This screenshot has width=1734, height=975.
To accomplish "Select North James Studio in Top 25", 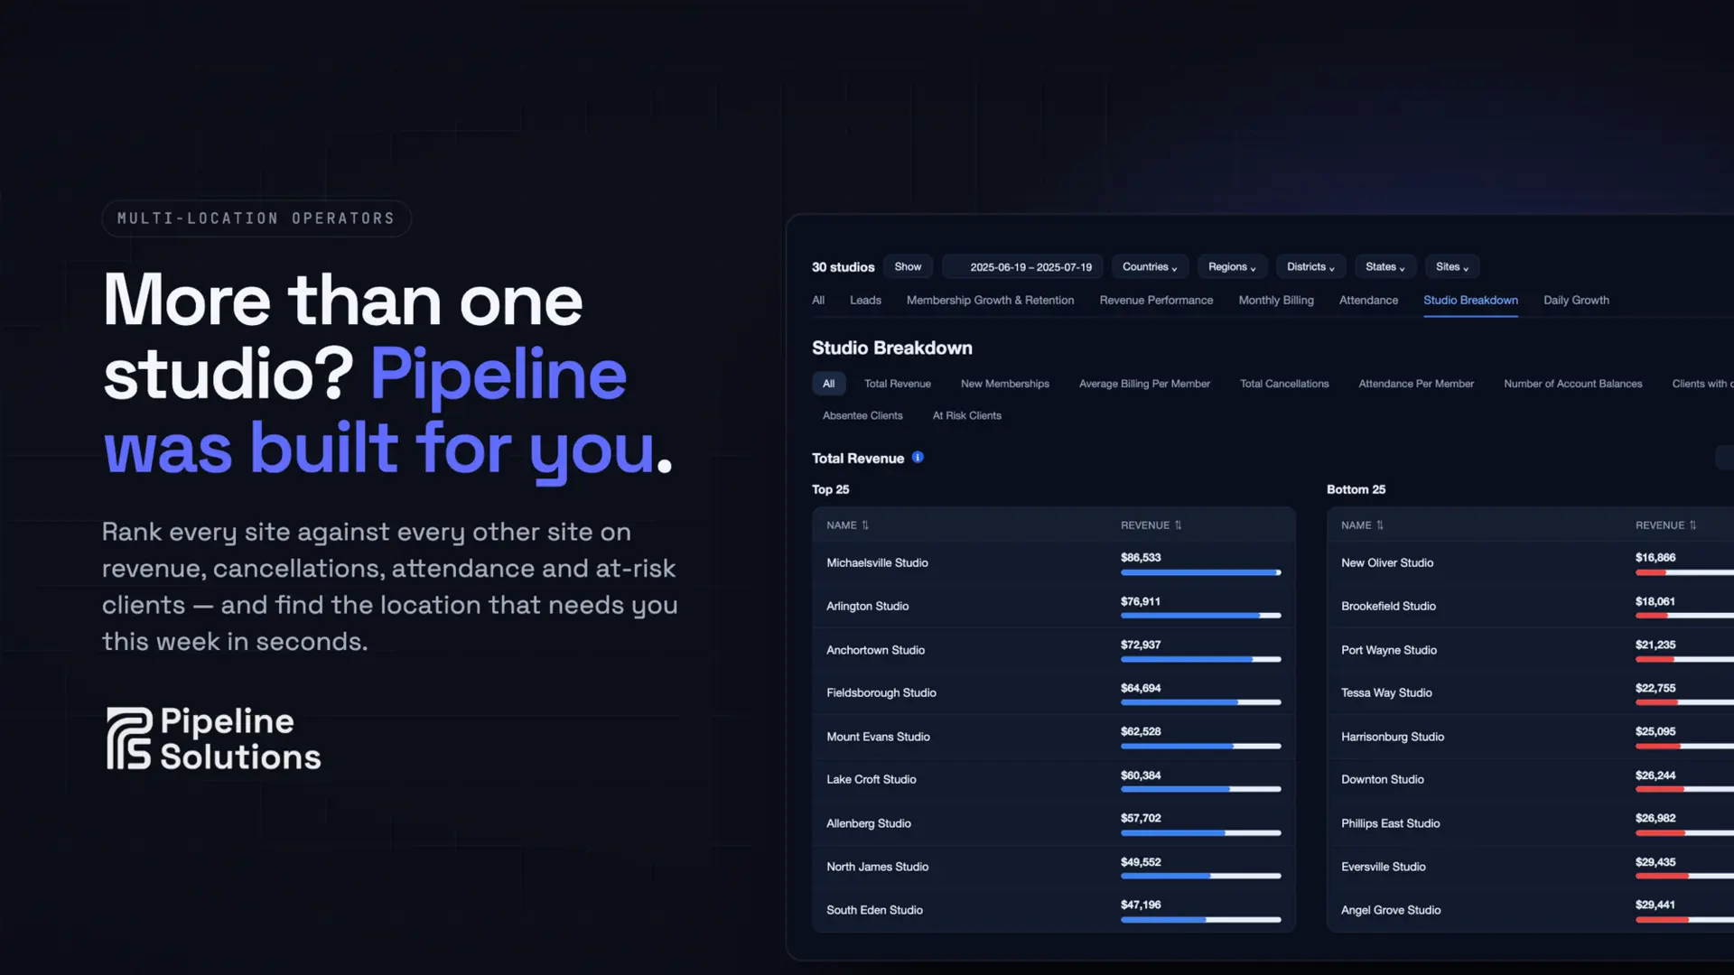I will pos(877,867).
